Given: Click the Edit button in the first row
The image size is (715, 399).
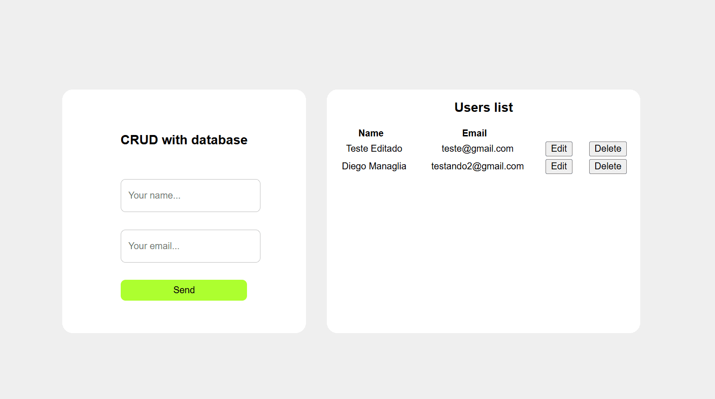Looking at the screenshot, I should pyautogui.click(x=559, y=148).
